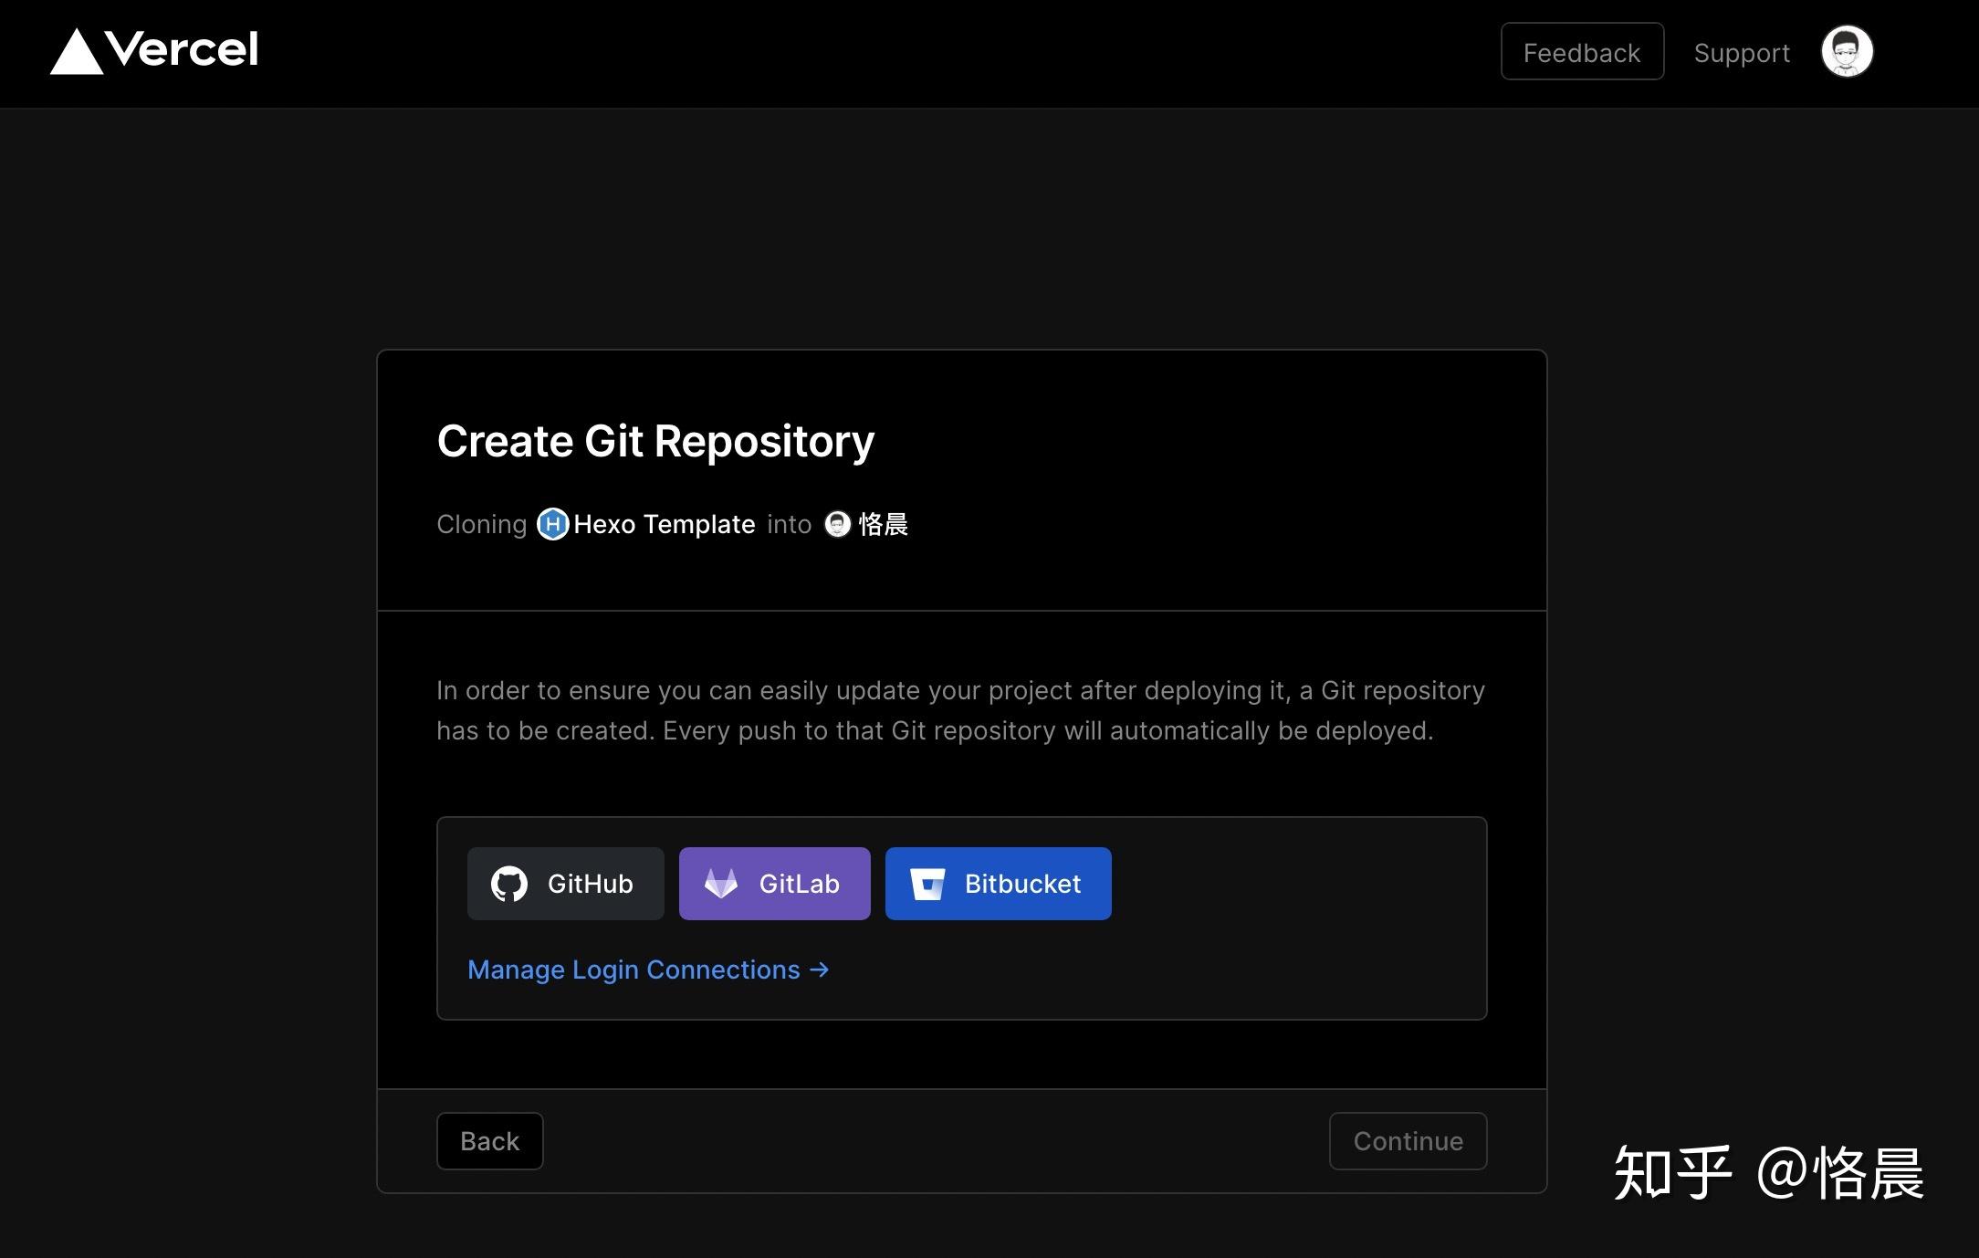
Task: Click the Bitbucket bucket icon
Action: coord(927,884)
